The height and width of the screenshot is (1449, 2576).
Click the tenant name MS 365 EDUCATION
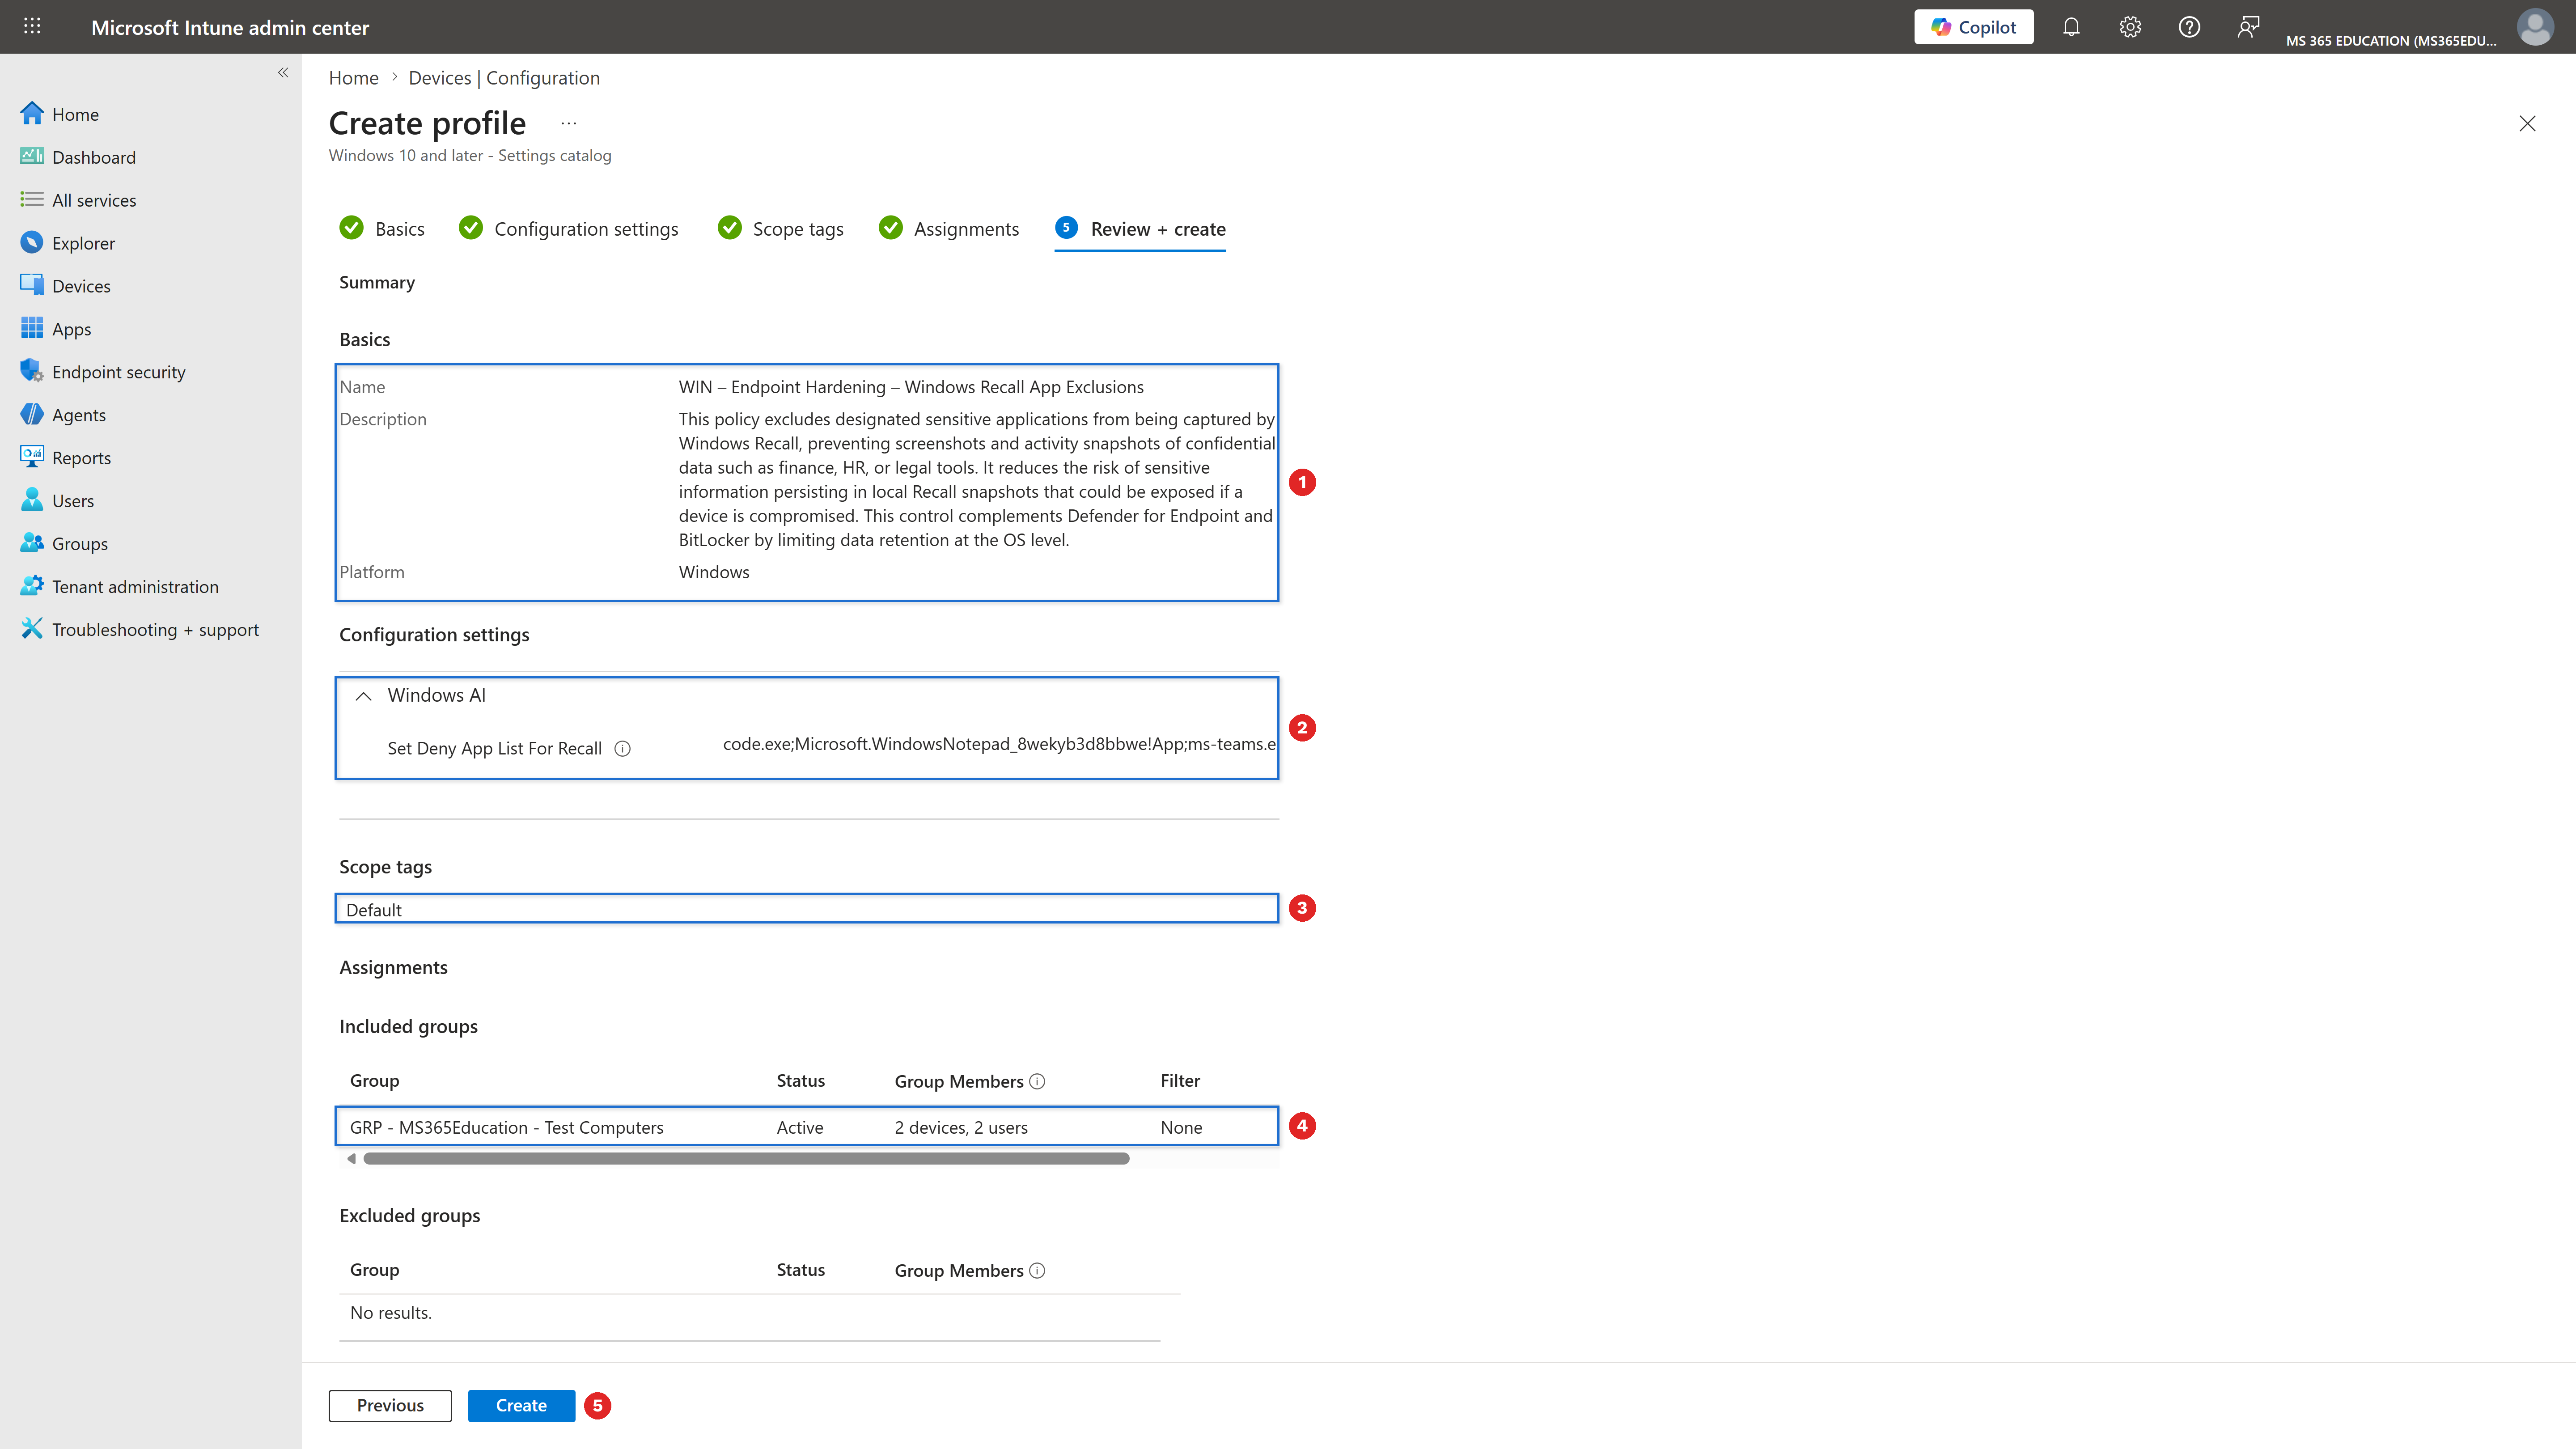(2391, 41)
